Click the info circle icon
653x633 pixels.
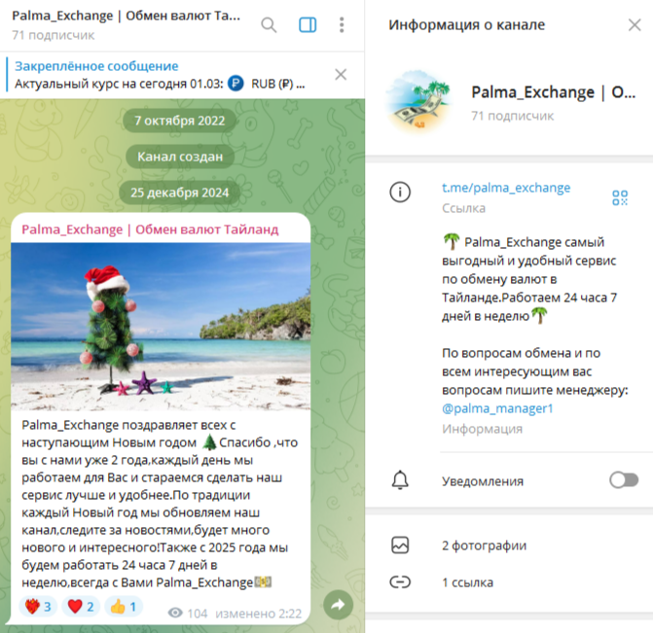[x=400, y=193]
